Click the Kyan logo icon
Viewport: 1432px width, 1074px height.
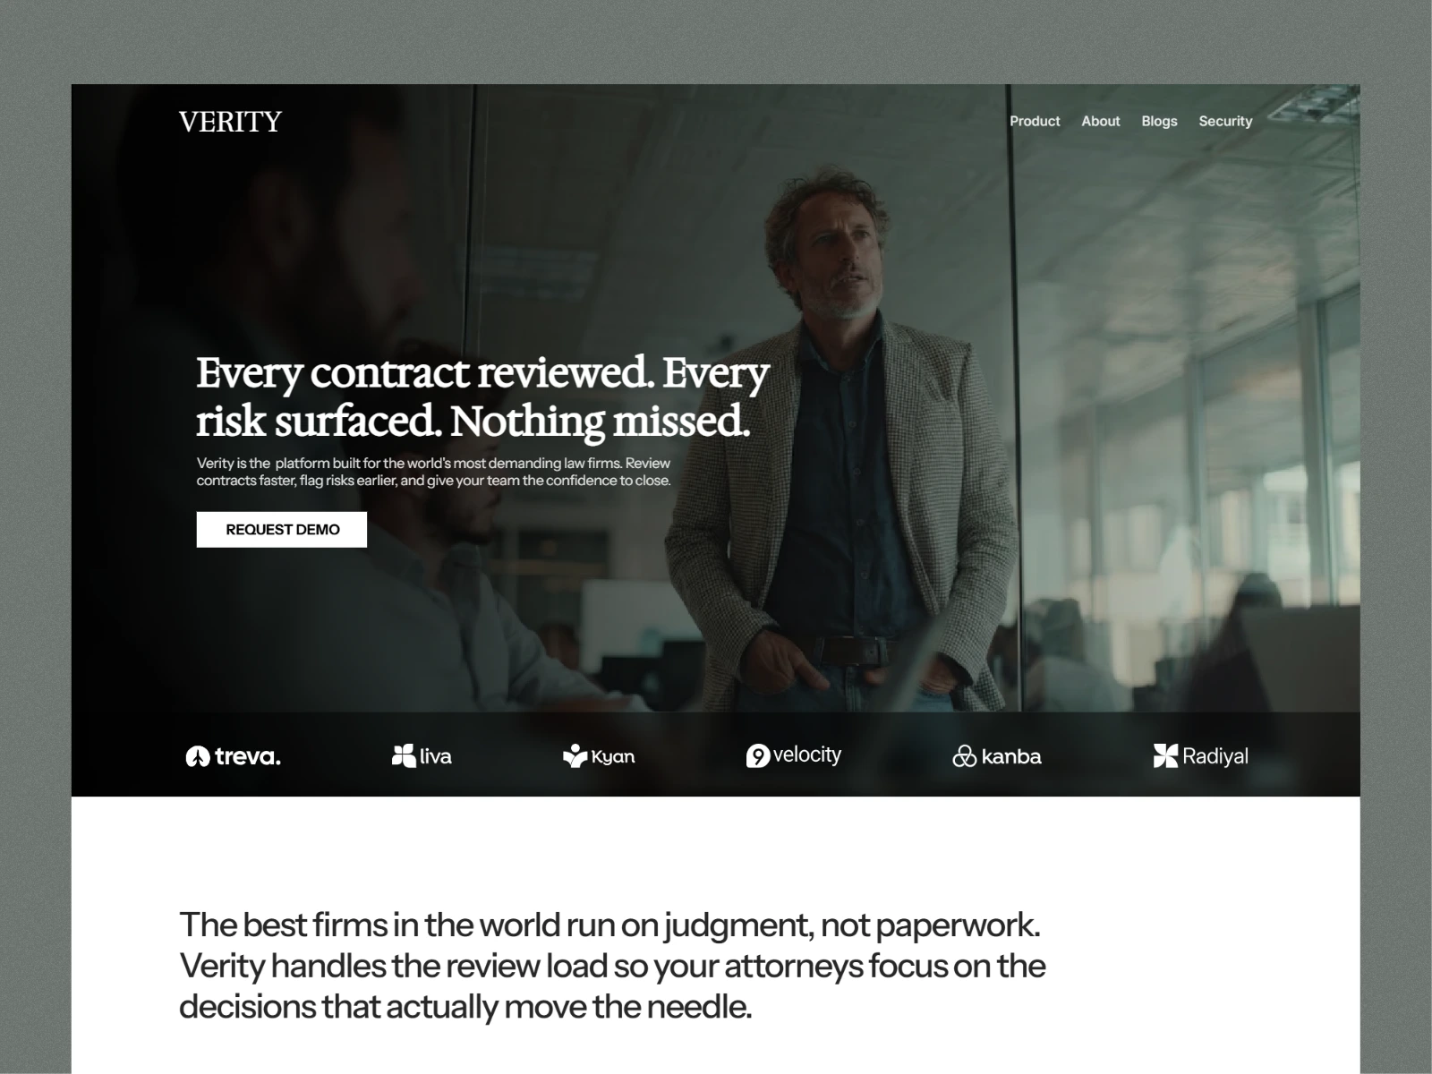coord(575,755)
